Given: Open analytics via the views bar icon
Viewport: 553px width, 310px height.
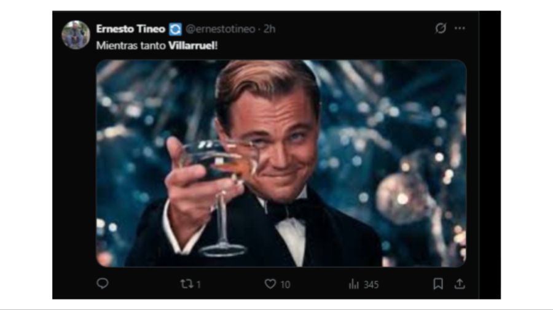Looking at the screenshot, I should click(x=354, y=284).
